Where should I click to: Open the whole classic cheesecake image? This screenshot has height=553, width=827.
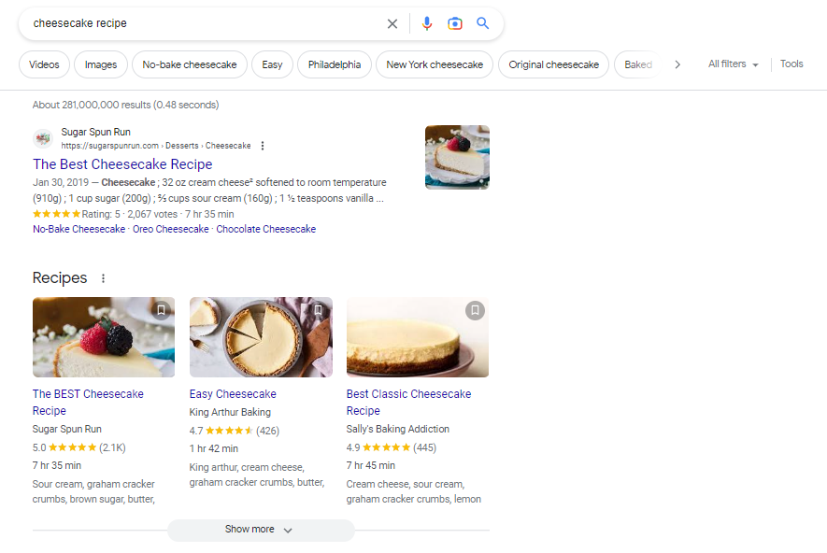click(417, 337)
